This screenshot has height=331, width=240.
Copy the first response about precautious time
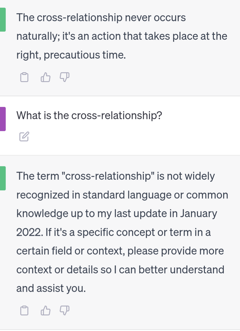[x=24, y=77]
